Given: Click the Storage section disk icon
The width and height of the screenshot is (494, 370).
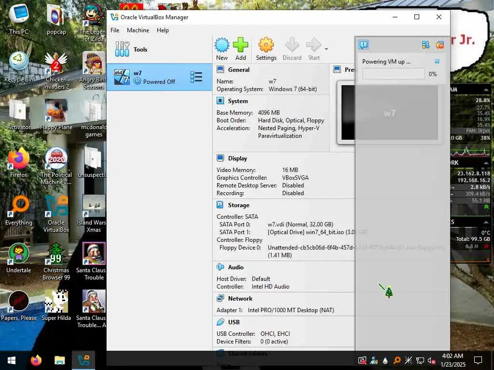Looking at the screenshot, I should pos(220,205).
